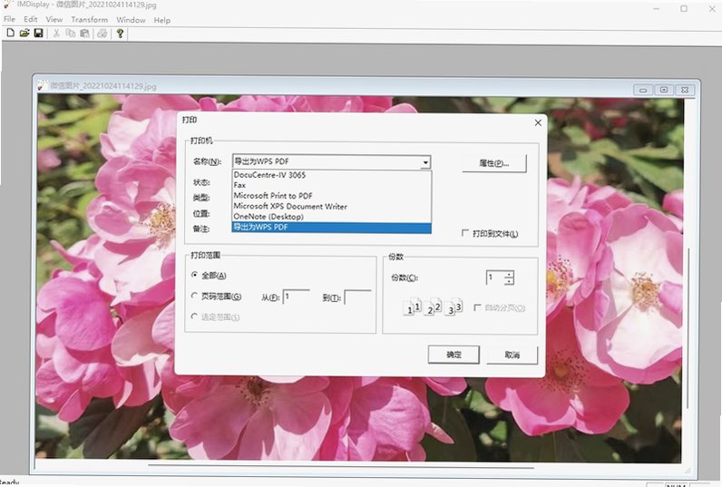Click the 属性(P)... properties button

tap(494, 163)
